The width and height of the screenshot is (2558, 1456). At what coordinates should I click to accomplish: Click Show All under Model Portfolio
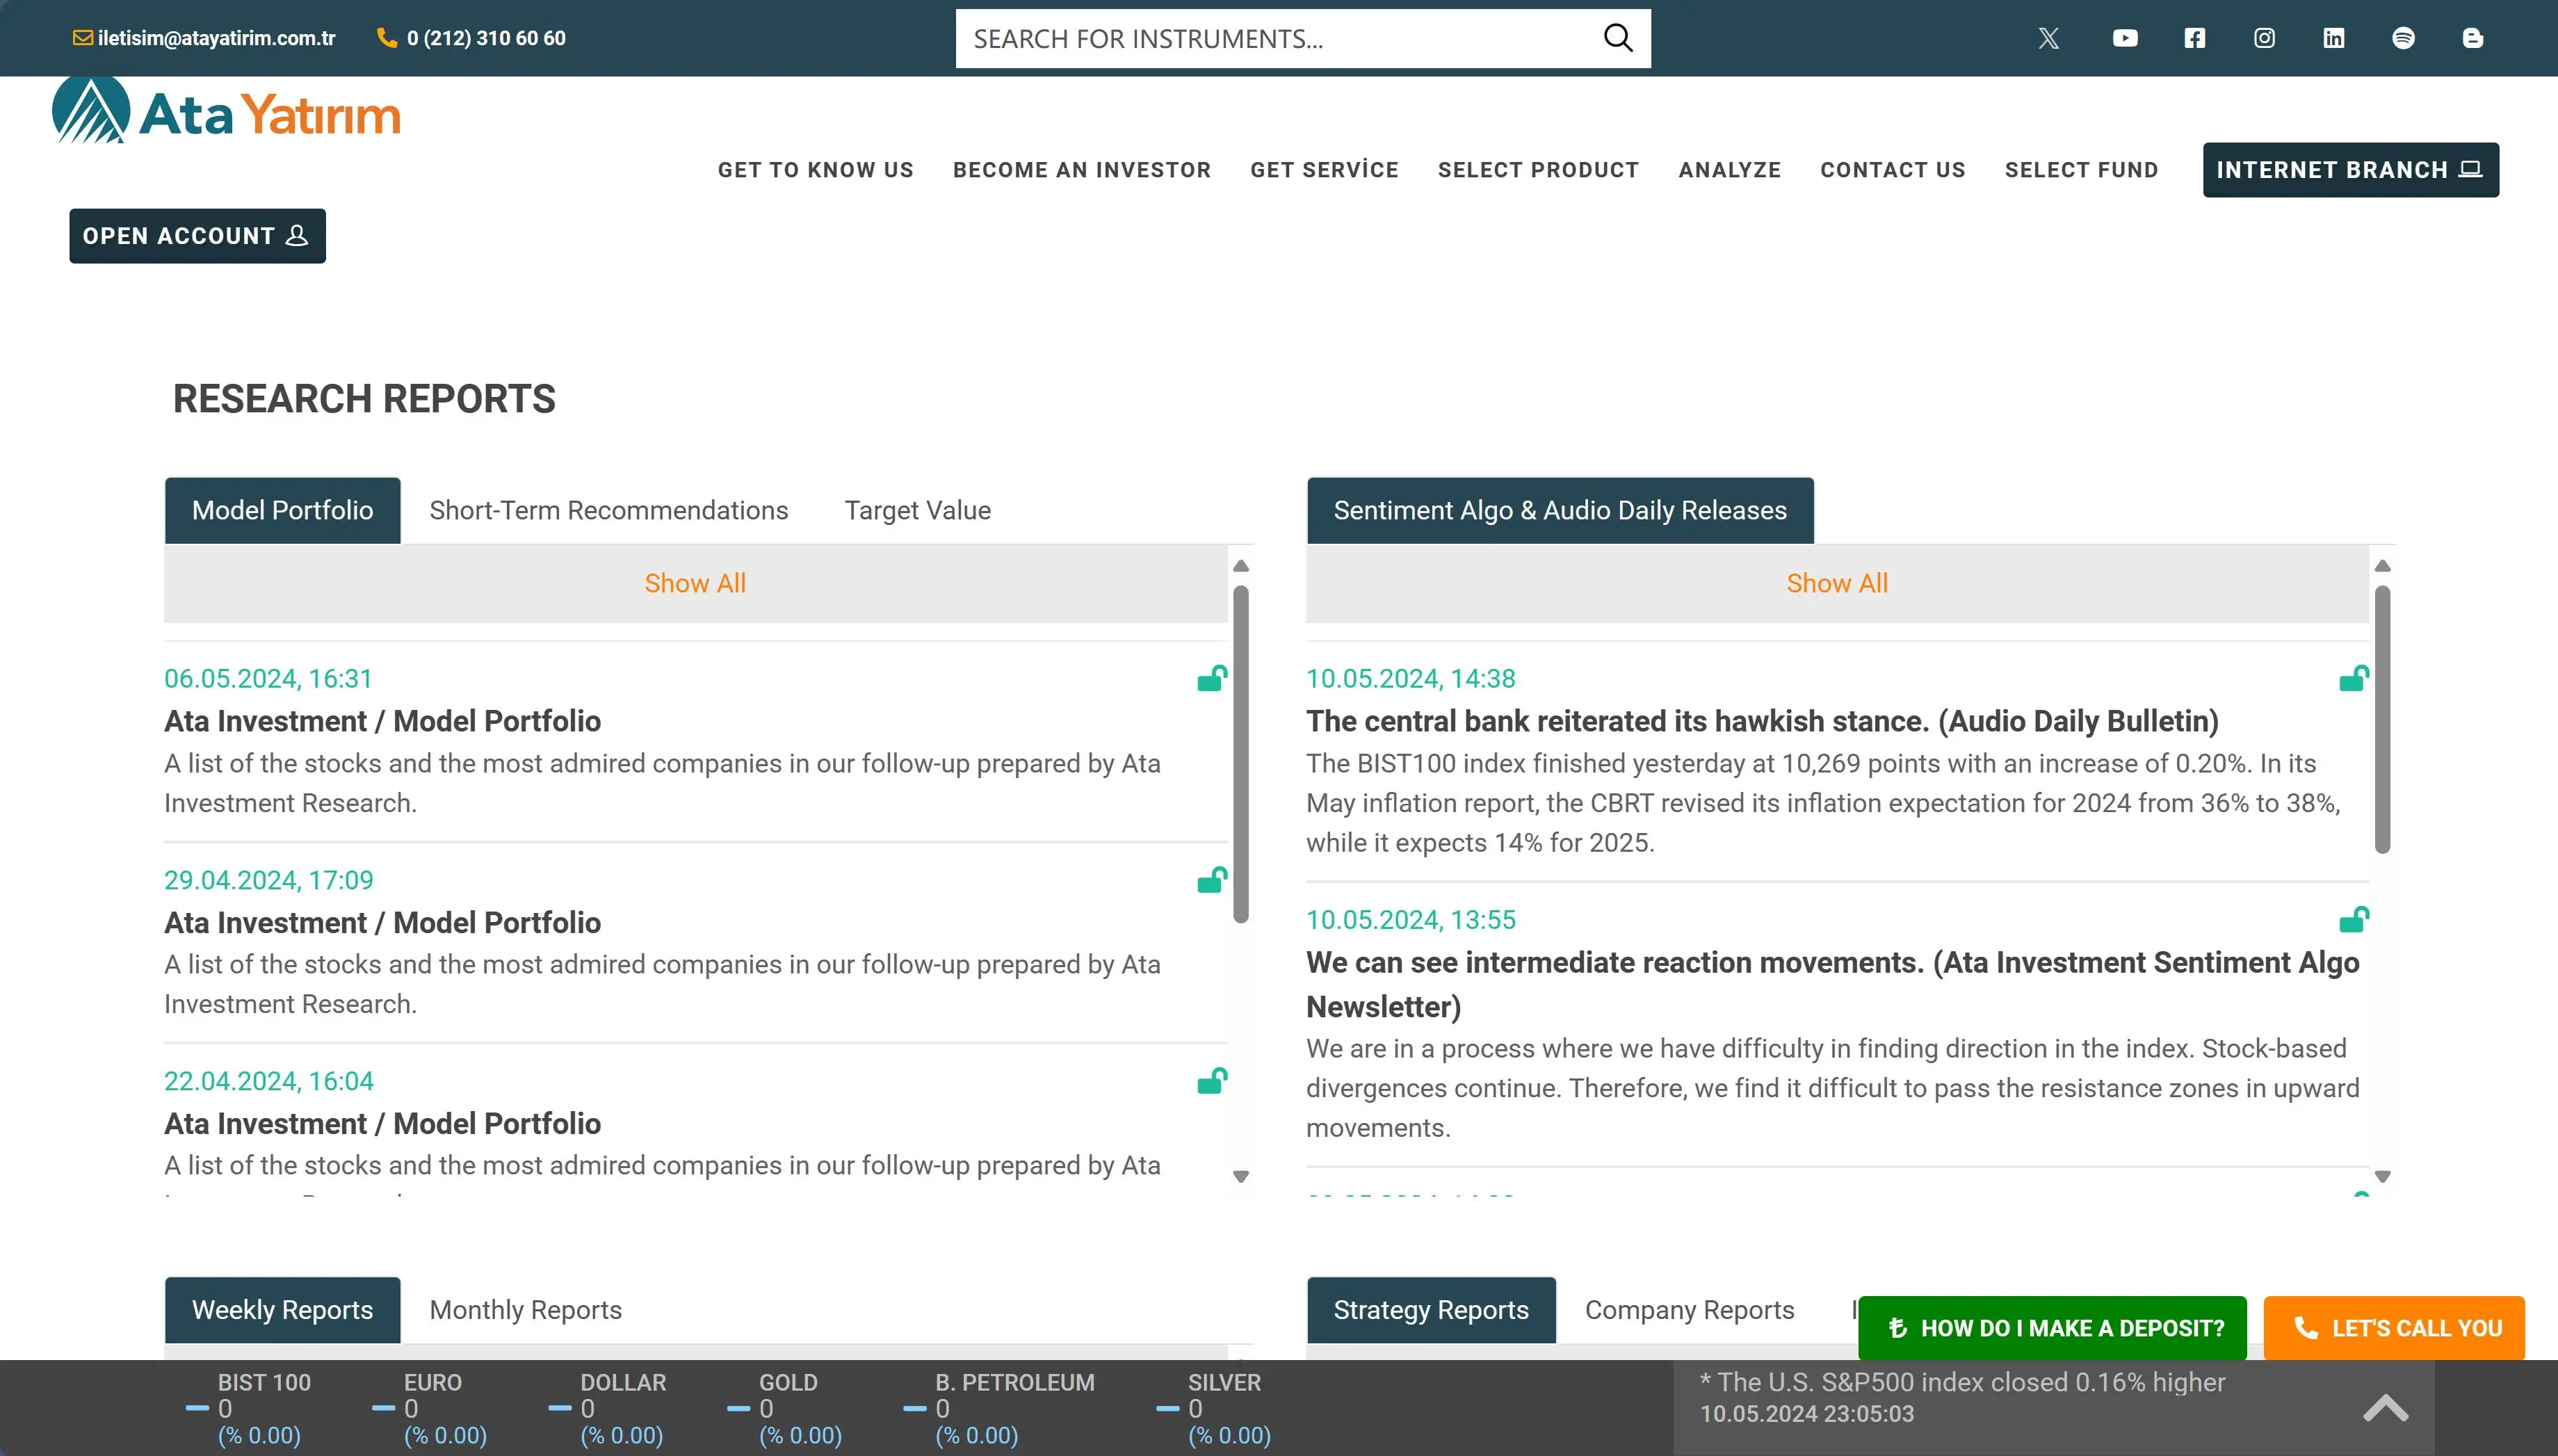[695, 583]
